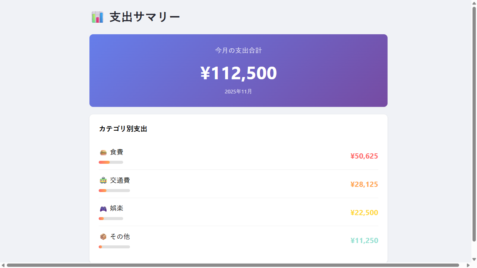Click the ¥22,500 amount for 娯楽
The height and width of the screenshot is (268, 477).
click(364, 213)
